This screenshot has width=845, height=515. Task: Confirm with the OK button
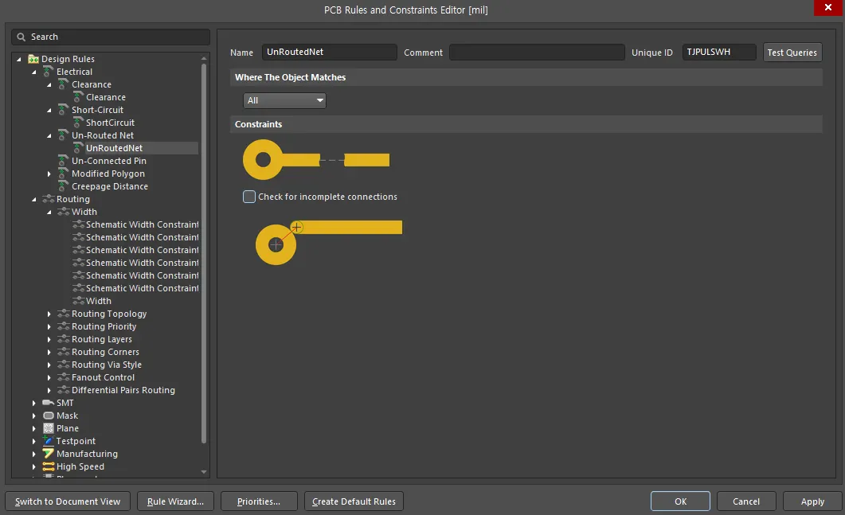tap(680, 501)
